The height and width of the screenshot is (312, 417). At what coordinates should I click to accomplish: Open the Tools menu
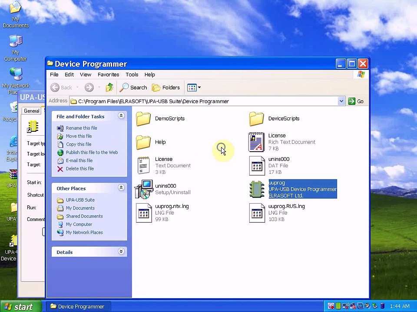(x=132, y=75)
